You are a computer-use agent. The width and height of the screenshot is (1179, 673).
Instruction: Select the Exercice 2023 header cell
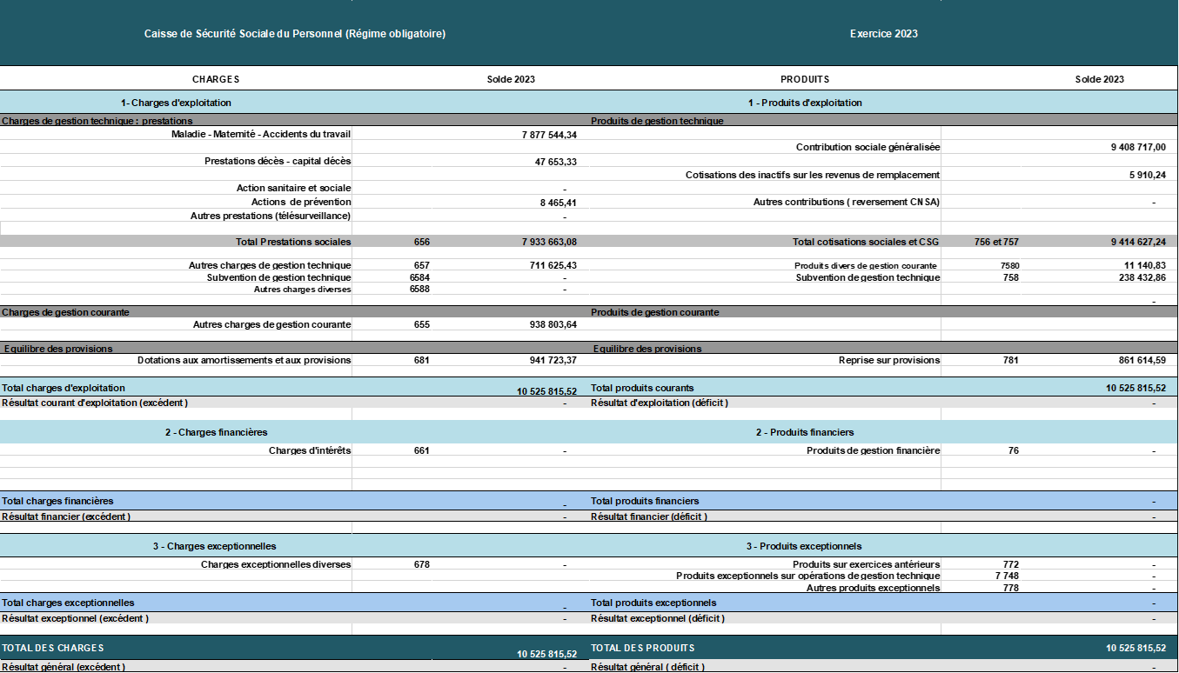point(883,34)
